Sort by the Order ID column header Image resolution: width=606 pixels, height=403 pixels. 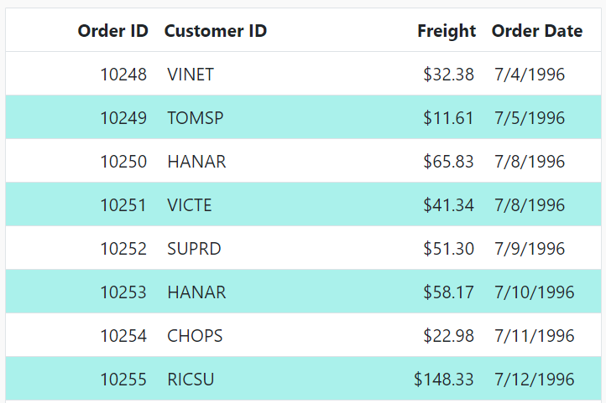click(112, 31)
